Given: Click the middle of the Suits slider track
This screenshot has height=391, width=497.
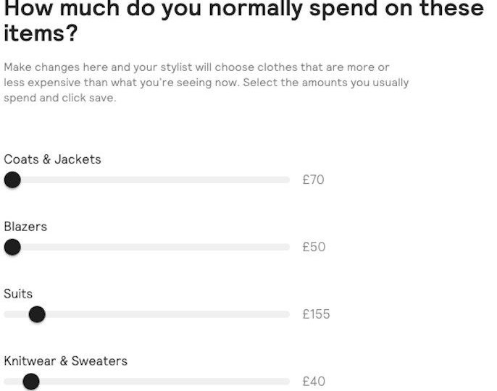Looking at the screenshot, I should coord(146,314).
